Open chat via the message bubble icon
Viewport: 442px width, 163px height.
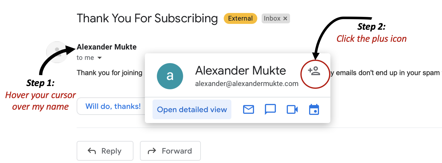[x=270, y=109]
